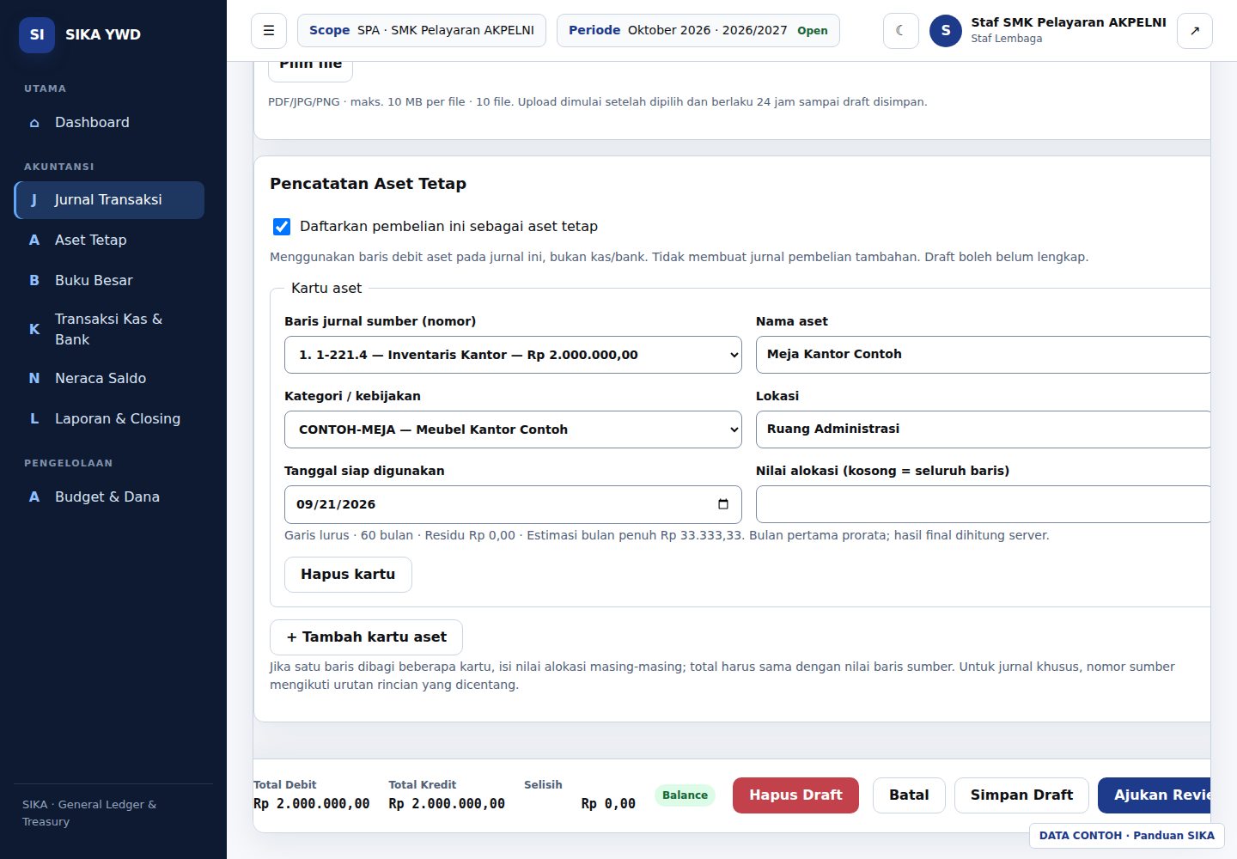Click the user avatar 'S' circle

[x=946, y=31]
